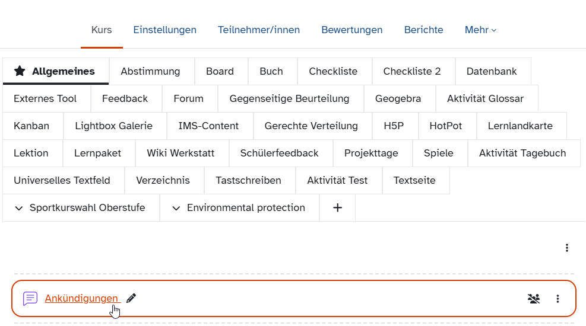The image size is (586, 326).
Task: Expand Sportkurswahl Oberstufe section
Action: [x=81, y=208]
